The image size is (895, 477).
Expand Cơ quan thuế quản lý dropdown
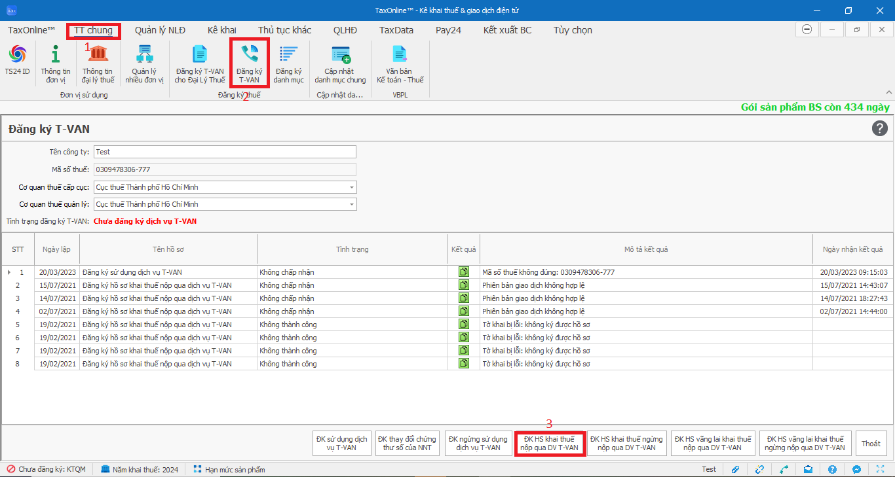[352, 204]
